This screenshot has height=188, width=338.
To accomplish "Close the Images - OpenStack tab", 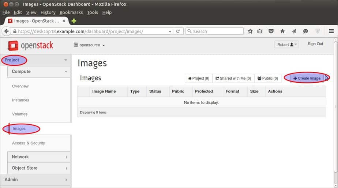I will pos(64,21).
